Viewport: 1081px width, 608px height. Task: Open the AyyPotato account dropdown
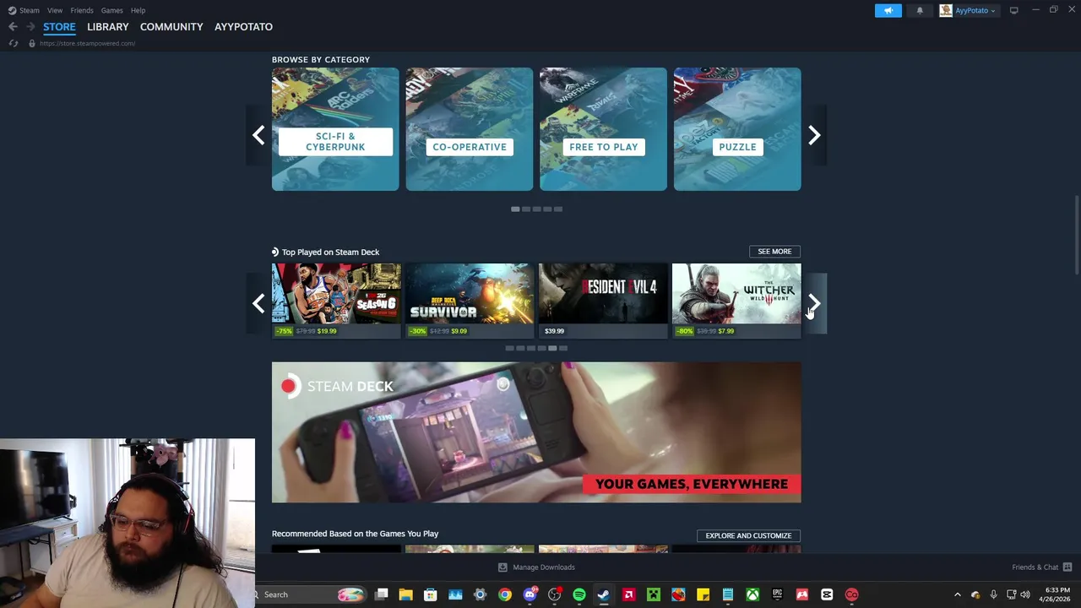(x=968, y=10)
